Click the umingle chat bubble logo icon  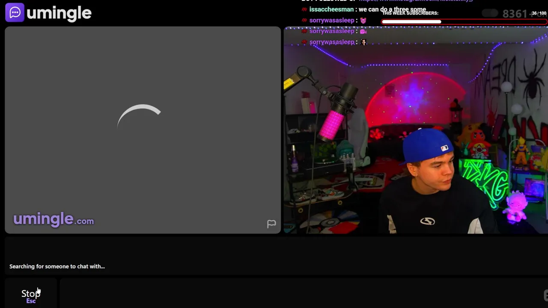[15, 12]
